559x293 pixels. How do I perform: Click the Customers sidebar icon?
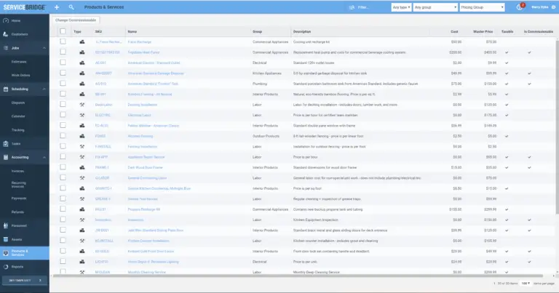point(6,34)
